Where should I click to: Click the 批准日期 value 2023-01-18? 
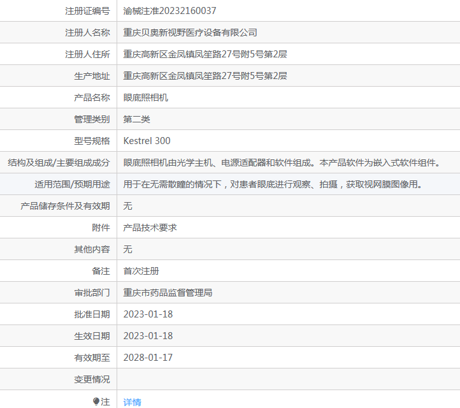[148, 314]
